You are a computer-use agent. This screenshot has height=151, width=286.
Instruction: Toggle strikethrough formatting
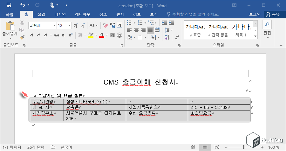click(x=57, y=35)
